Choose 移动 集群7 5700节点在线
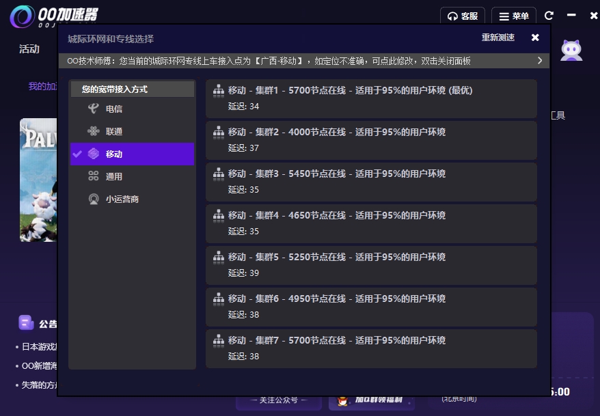Screen dimensions: 600x416 pyautogui.click(x=371, y=348)
